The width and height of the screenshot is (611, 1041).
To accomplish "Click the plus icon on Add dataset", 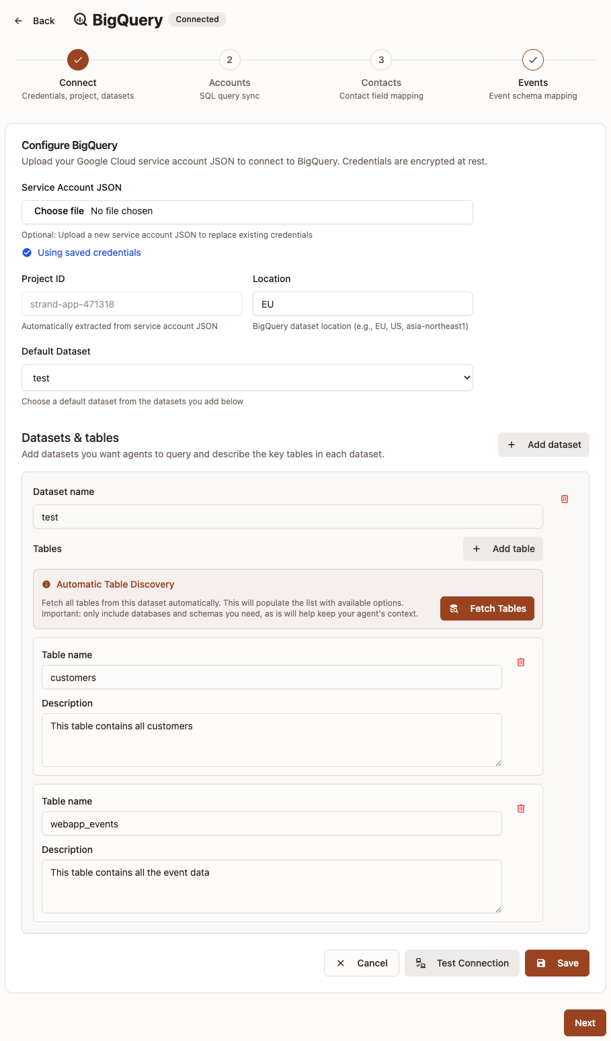I will pos(512,444).
